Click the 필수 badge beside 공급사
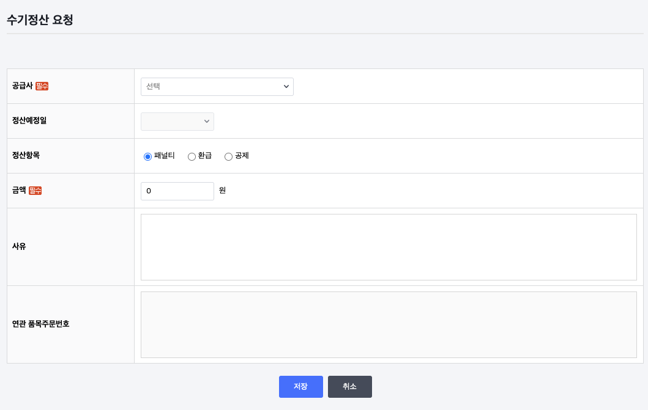Viewport: 648px width, 410px height. [x=42, y=86]
